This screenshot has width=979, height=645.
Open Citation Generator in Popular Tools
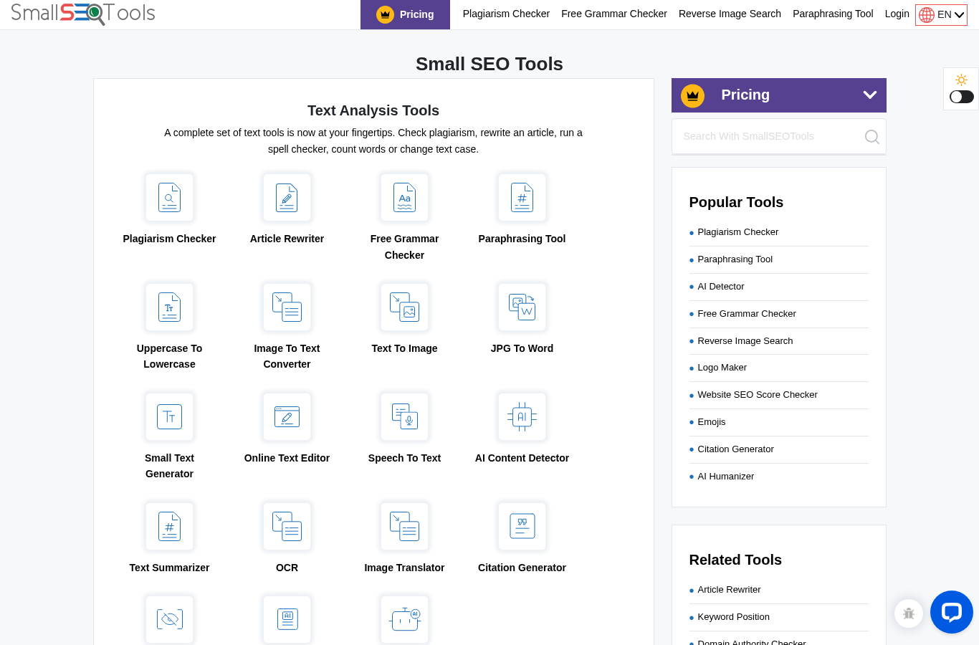point(735,449)
